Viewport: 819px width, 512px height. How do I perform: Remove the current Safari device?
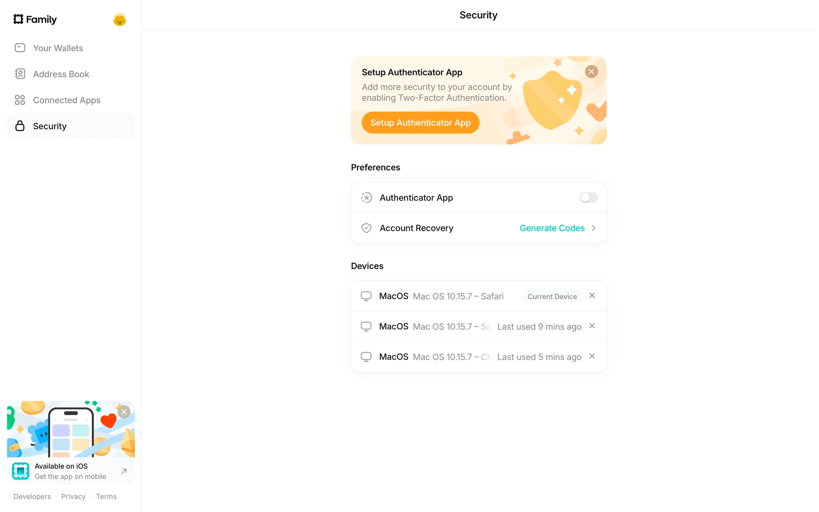(592, 296)
